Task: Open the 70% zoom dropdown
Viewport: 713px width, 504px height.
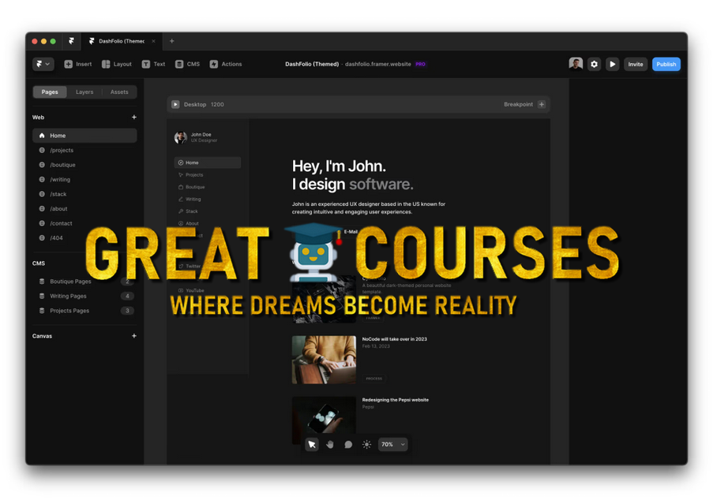Action: click(393, 445)
